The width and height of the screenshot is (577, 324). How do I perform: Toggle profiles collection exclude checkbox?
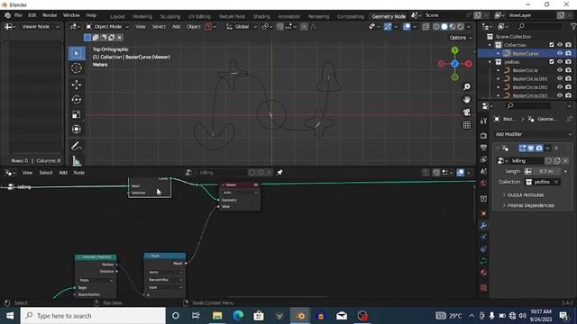[x=551, y=62]
